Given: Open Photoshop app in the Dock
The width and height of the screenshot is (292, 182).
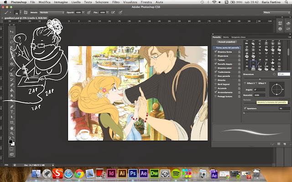Looking at the screenshot, I should click(133, 174).
